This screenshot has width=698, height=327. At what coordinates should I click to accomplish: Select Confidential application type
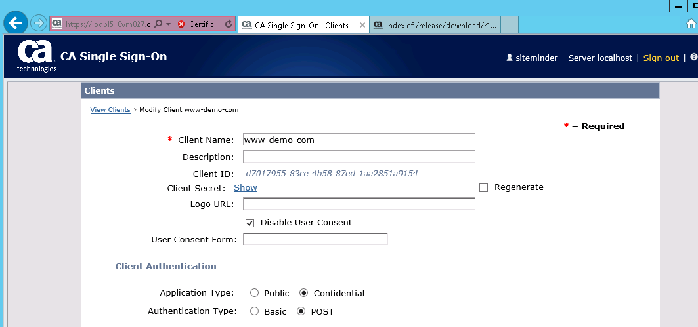303,293
